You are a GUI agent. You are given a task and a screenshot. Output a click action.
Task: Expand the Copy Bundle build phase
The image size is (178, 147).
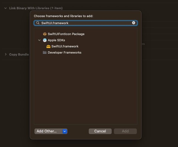[6, 54]
